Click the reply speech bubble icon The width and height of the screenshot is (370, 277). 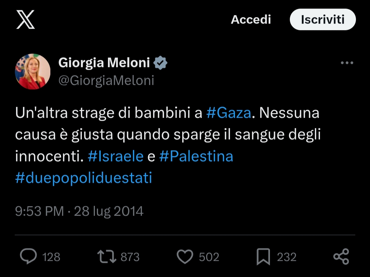point(28,256)
